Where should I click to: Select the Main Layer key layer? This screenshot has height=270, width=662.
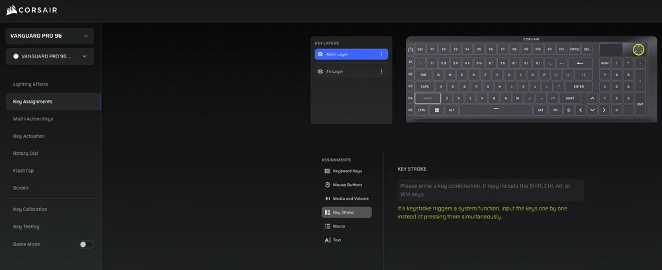pos(352,54)
